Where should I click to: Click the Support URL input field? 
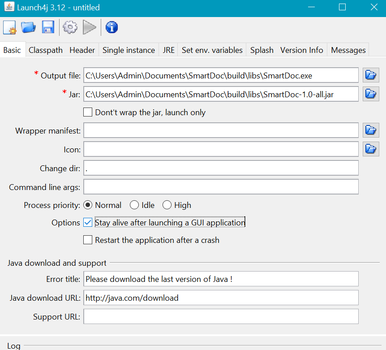pos(221,316)
